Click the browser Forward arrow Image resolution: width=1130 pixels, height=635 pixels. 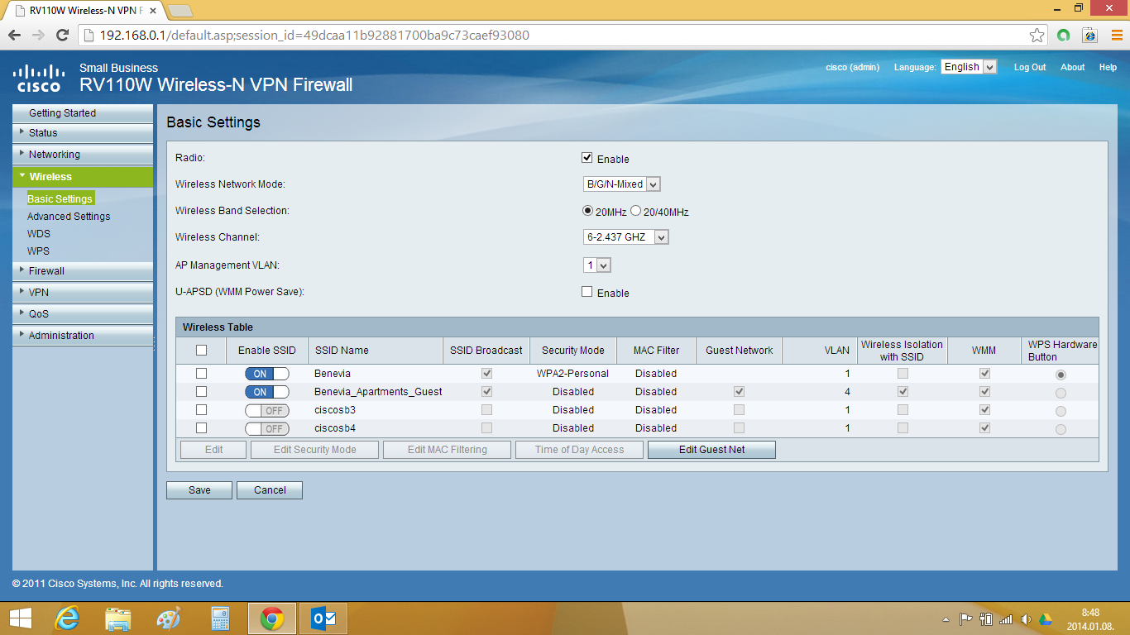38,36
